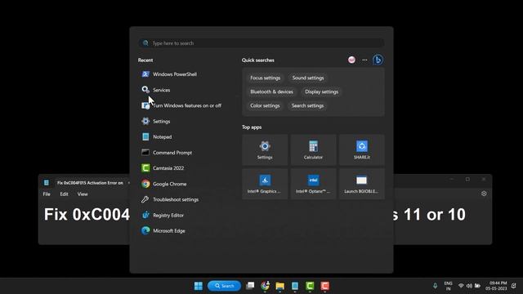Click the Color settings quick search

[265, 105]
